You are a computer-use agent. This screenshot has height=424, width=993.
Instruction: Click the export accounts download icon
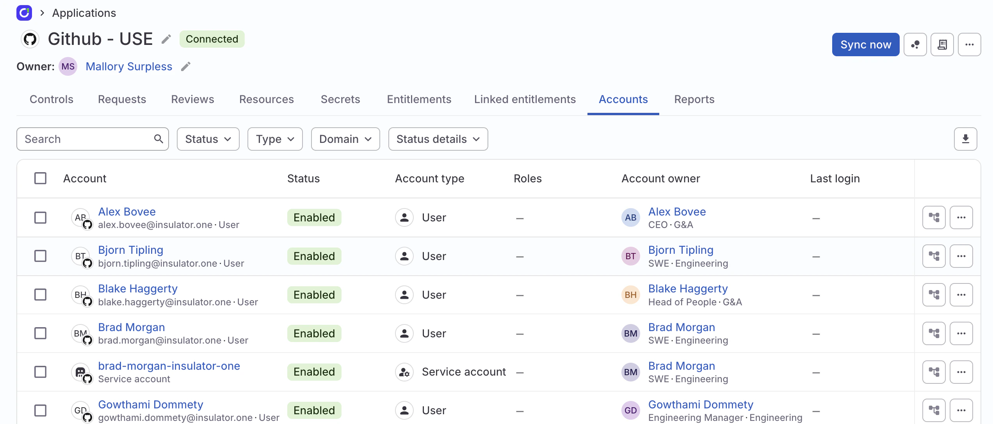click(x=965, y=139)
